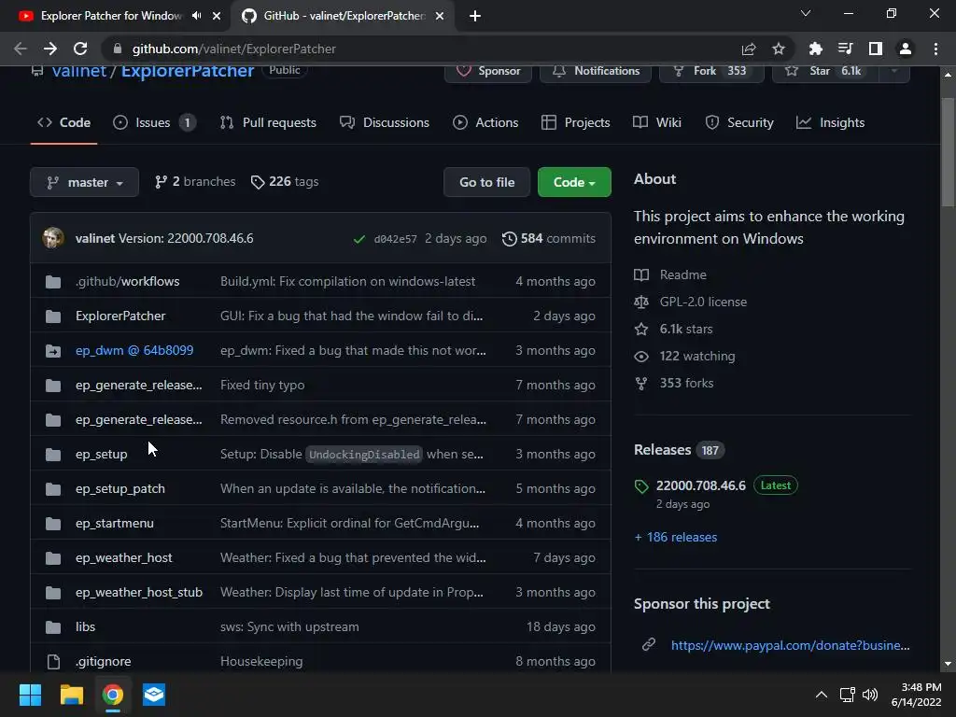Open the Issues tab

(x=154, y=122)
